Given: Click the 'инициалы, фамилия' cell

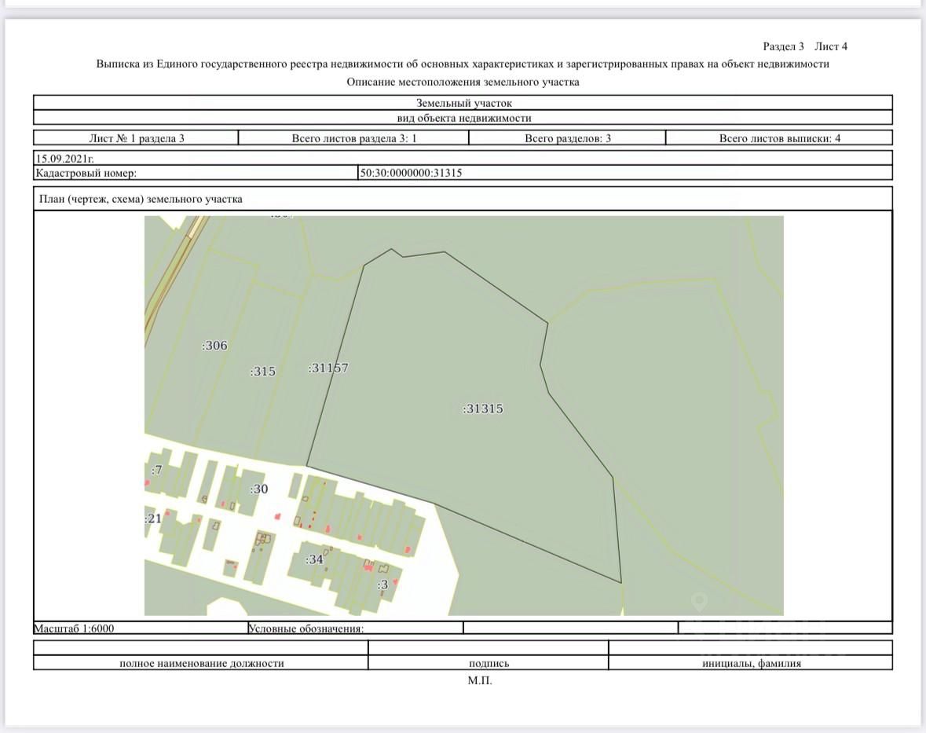Looking at the screenshot, I should pyautogui.click(x=752, y=663).
